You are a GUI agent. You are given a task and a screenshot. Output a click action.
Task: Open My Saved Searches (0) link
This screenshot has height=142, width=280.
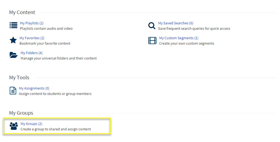(x=175, y=23)
